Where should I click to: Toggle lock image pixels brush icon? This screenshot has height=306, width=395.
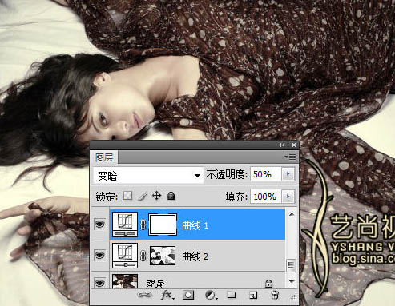[x=143, y=197]
